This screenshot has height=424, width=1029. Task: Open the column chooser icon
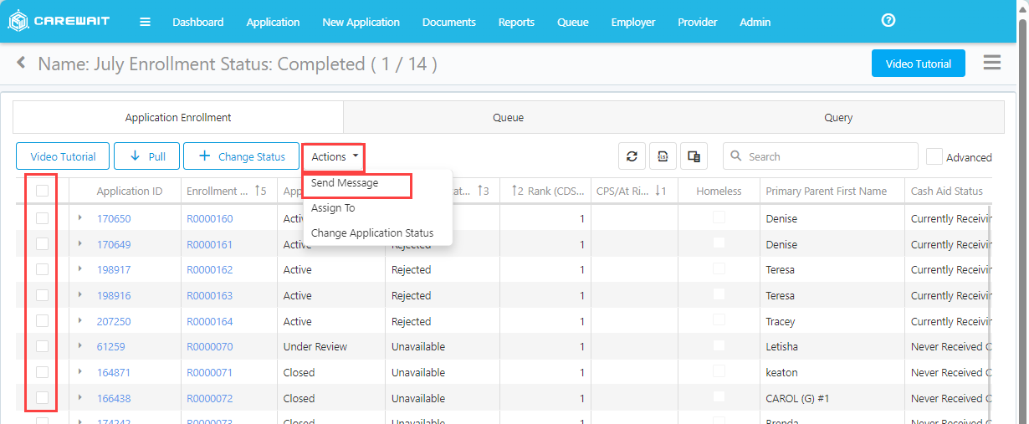point(694,156)
